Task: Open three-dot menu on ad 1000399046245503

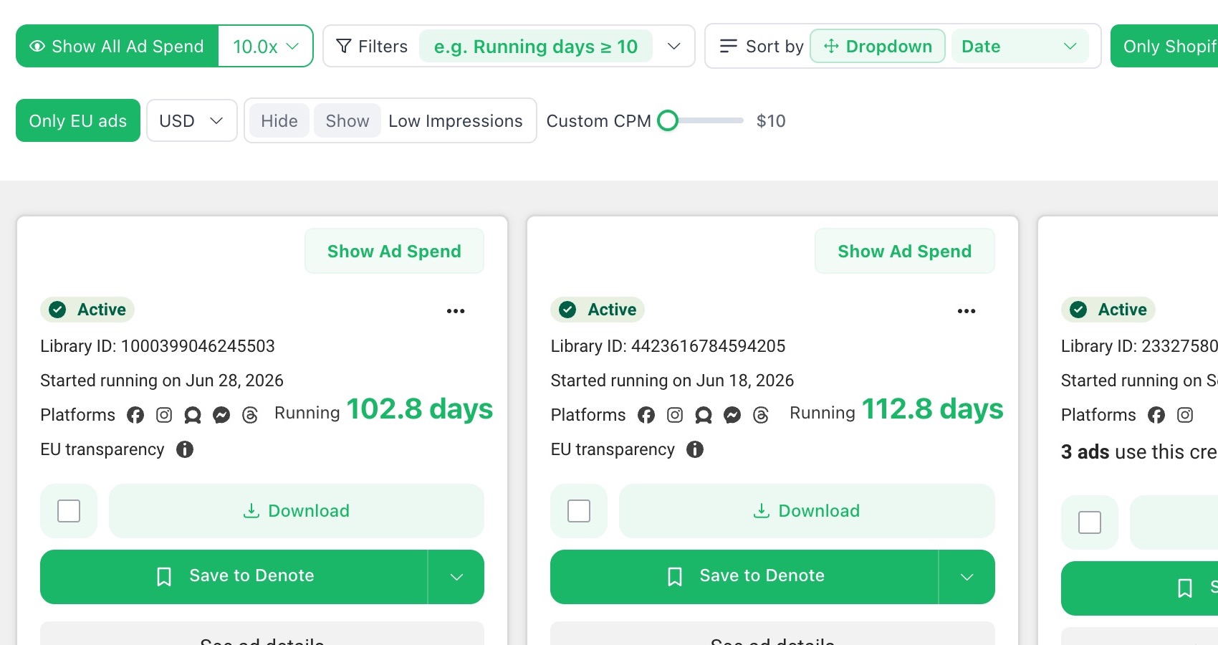Action: (x=456, y=311)
